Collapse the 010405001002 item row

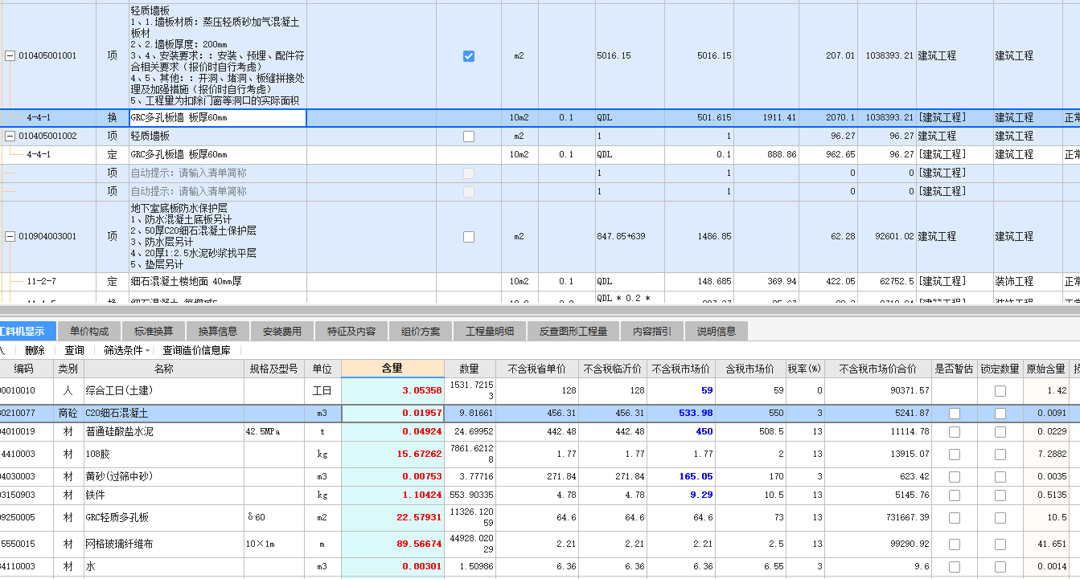[x=10, y=137]
